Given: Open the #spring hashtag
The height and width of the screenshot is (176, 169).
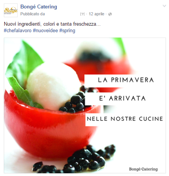Looking at the screenshot, I should click(x=67, y=31).
